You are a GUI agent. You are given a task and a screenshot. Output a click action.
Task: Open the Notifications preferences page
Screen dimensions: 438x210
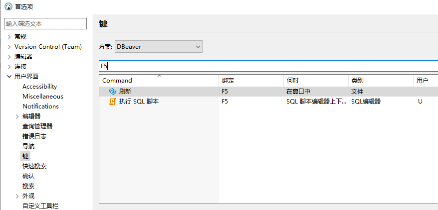click(40, 106)
